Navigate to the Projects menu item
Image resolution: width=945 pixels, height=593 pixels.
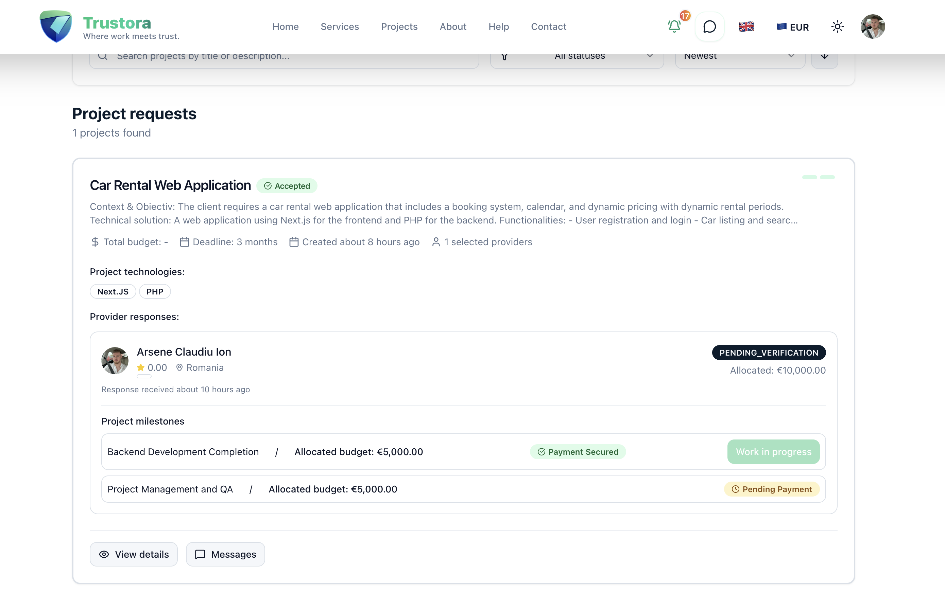[x=399, y=27]
